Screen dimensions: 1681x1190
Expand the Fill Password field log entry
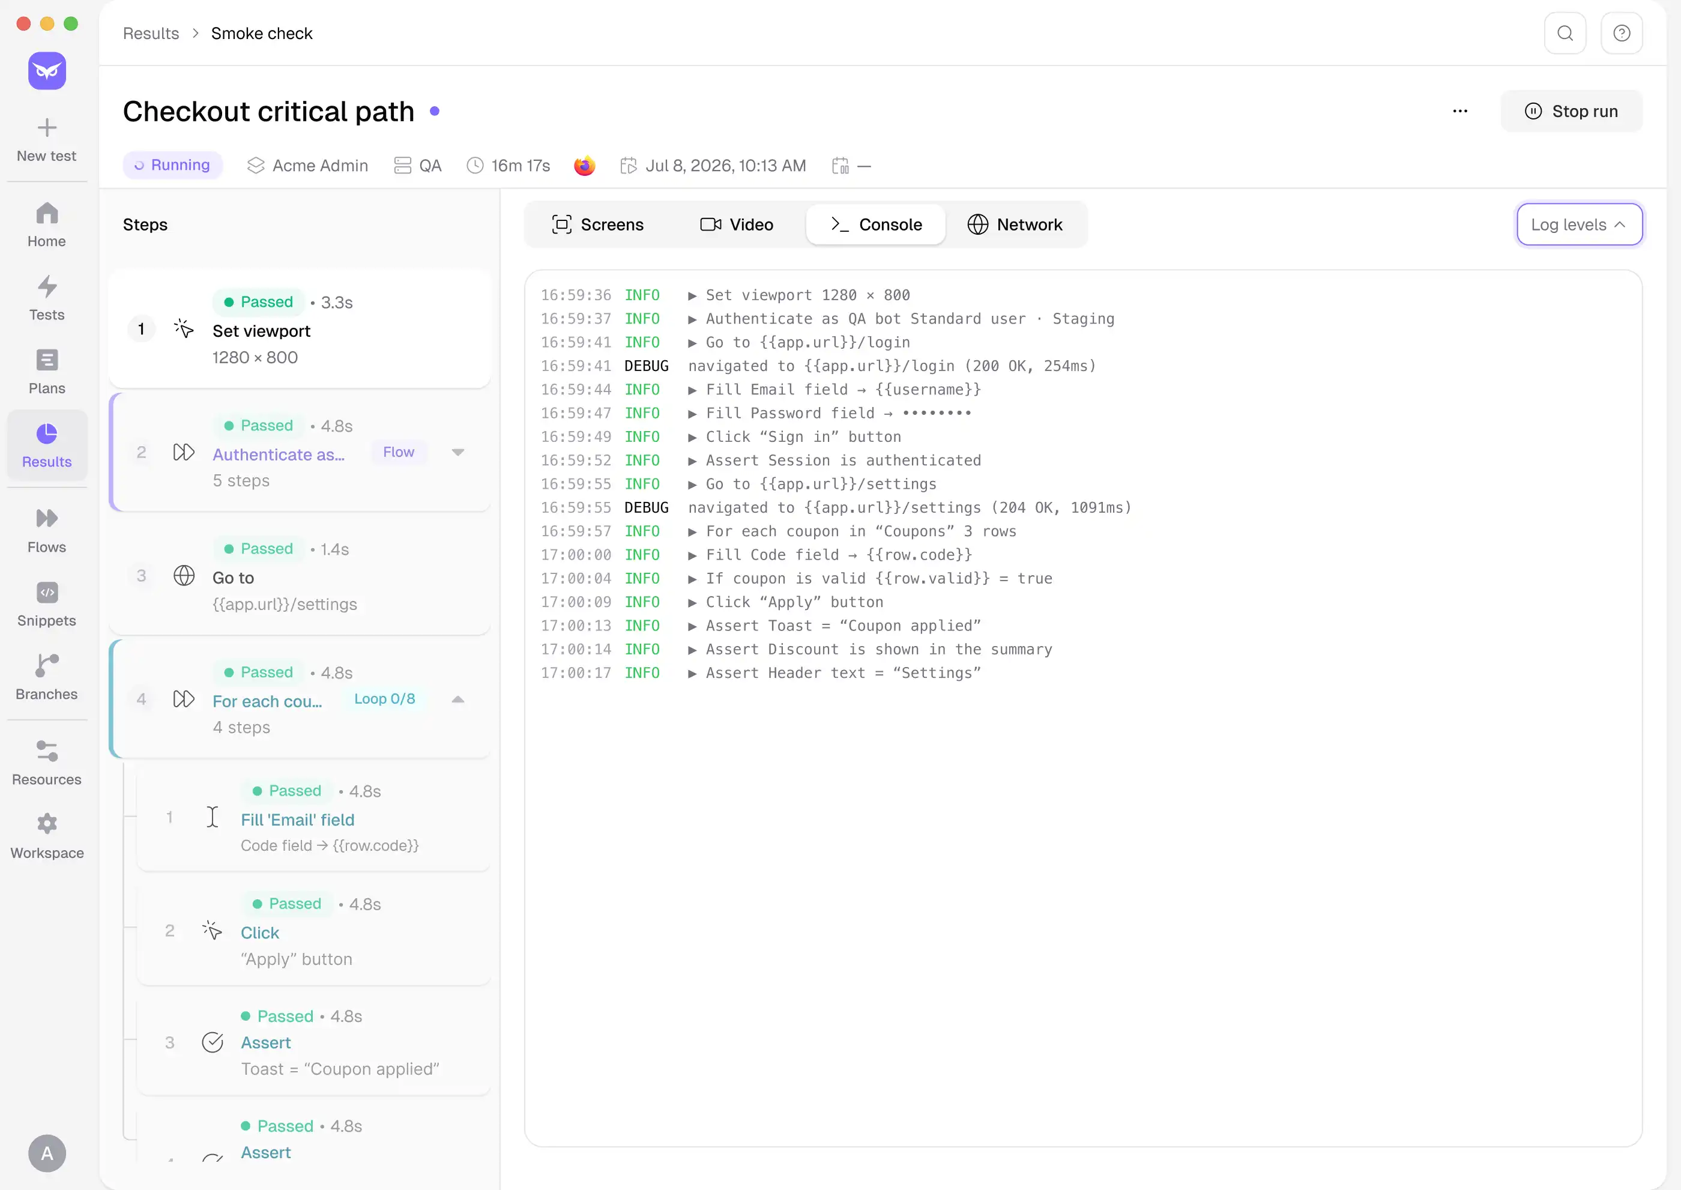[x=692, y=414]
